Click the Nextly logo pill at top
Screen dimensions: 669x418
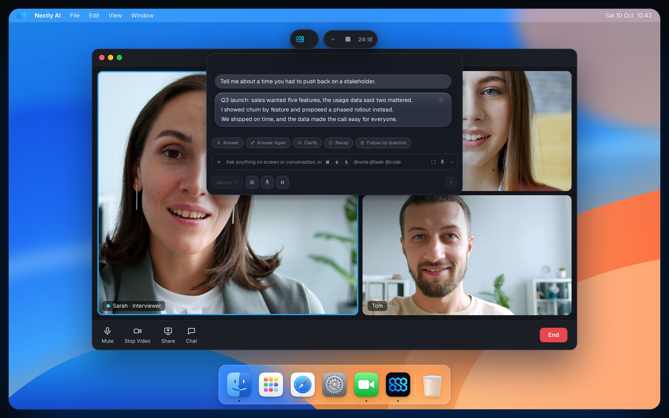pos(304,39)
